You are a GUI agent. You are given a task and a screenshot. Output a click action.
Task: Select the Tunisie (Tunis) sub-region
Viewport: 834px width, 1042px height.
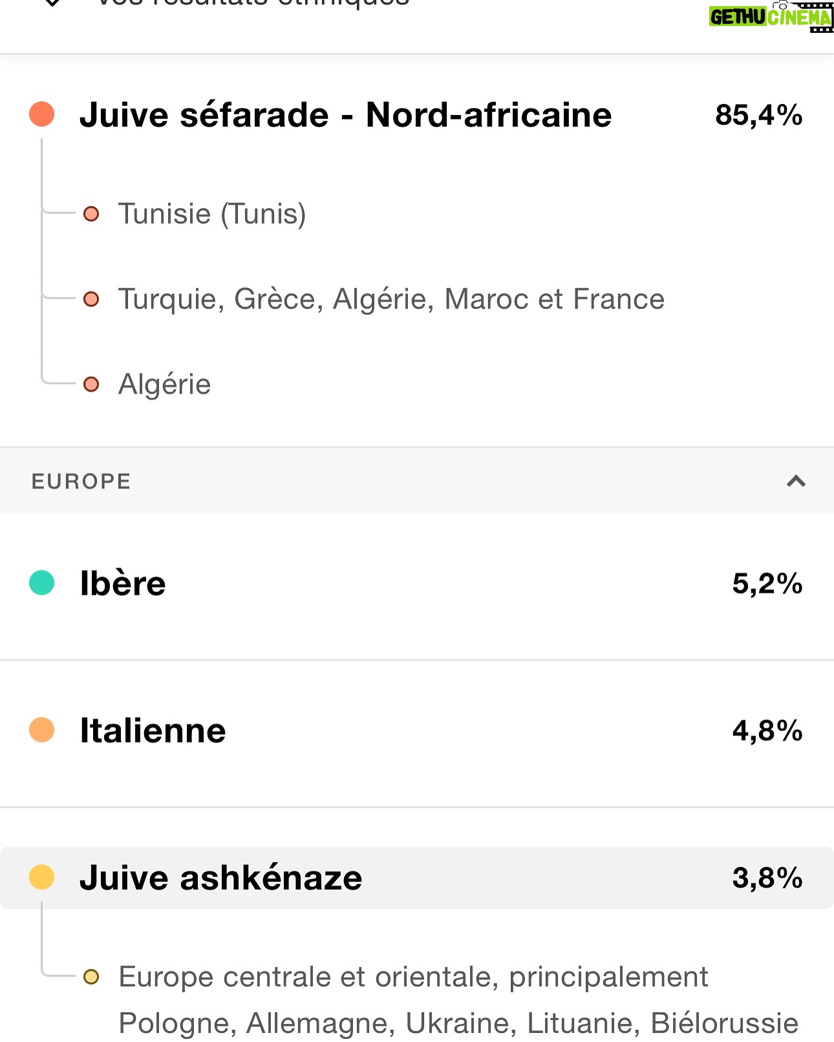point(212,214)
